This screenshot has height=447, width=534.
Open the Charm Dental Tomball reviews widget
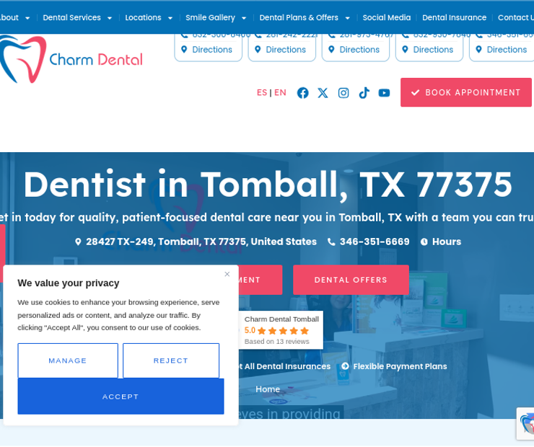(x=281, y=330)
